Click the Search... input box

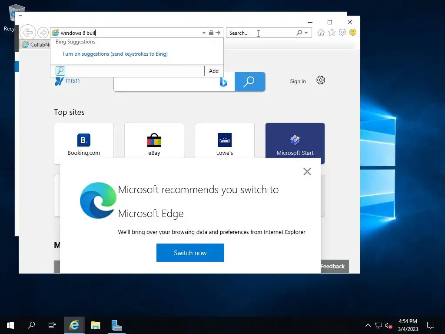pos(261,33)
